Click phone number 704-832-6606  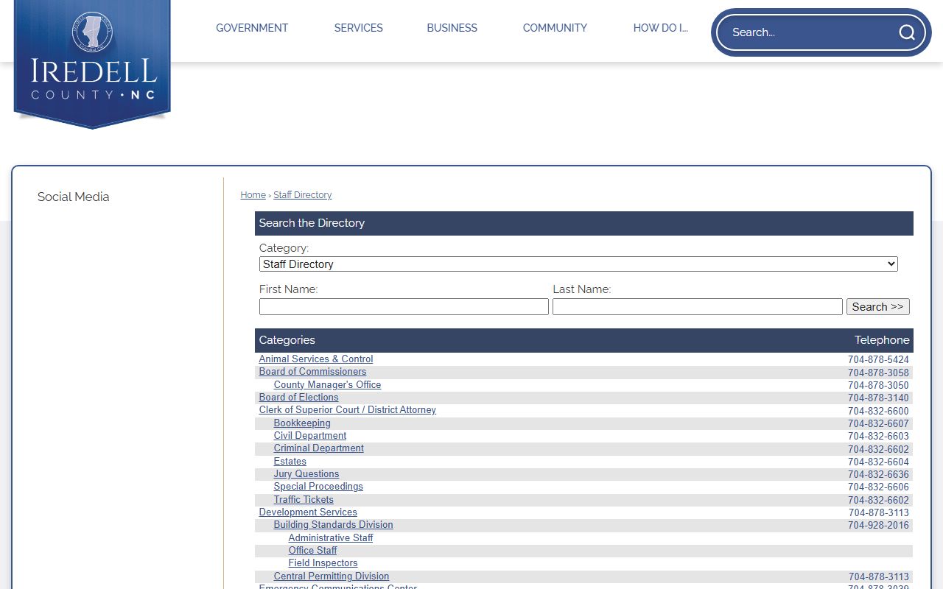(878, 487)
